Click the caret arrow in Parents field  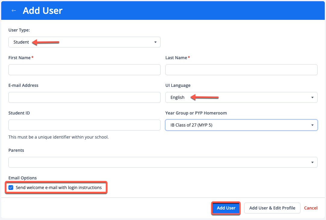[312, 162]
